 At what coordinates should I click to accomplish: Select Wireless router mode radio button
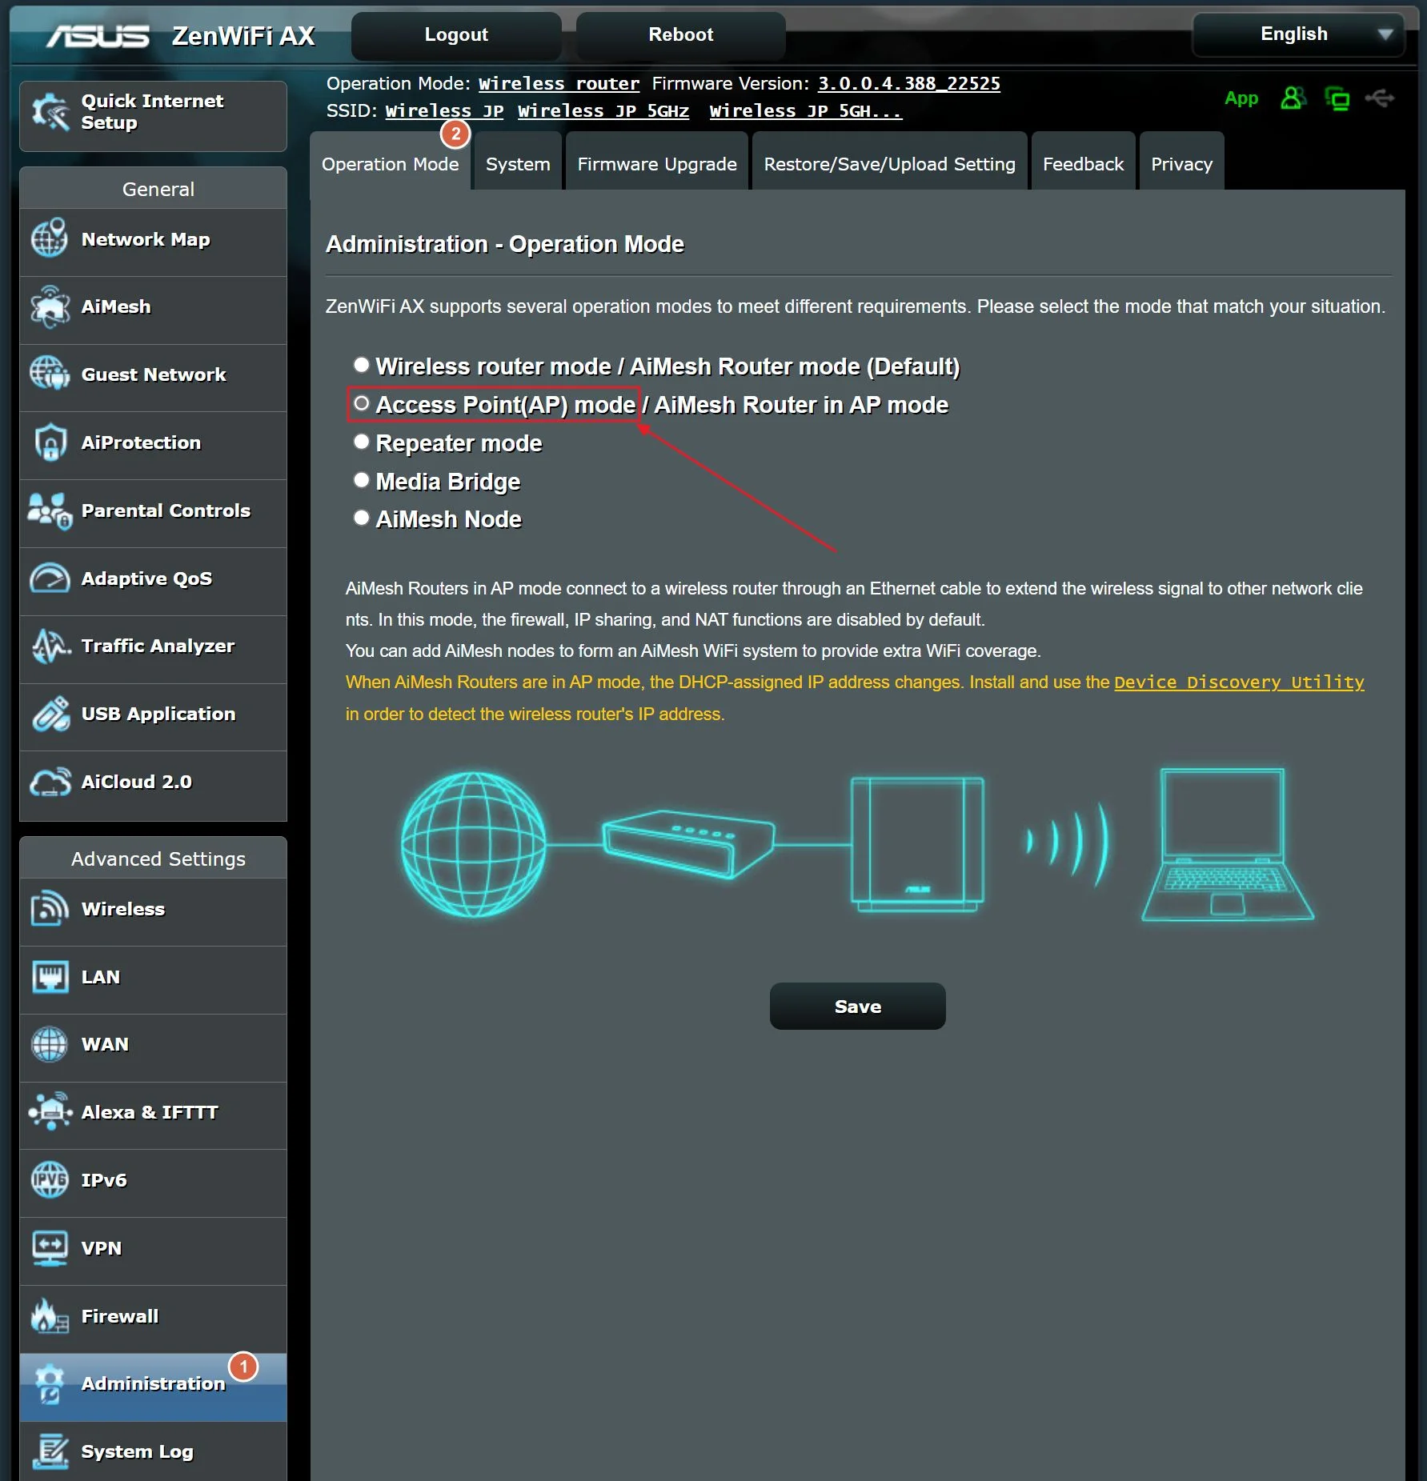(362, 365)
